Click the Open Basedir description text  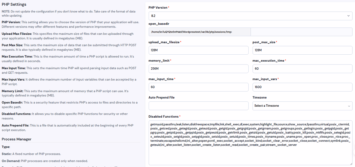coord(70,105)
